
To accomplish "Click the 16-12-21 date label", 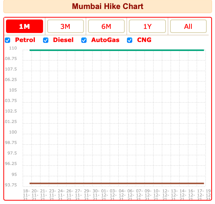I will pyautogui.click(x=191, y=195).
